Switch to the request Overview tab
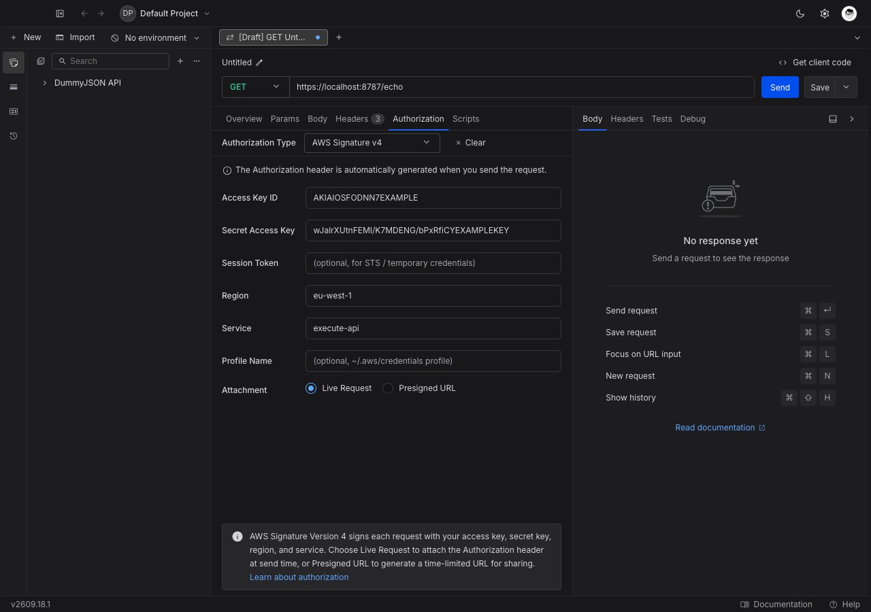 click(244, 119)
